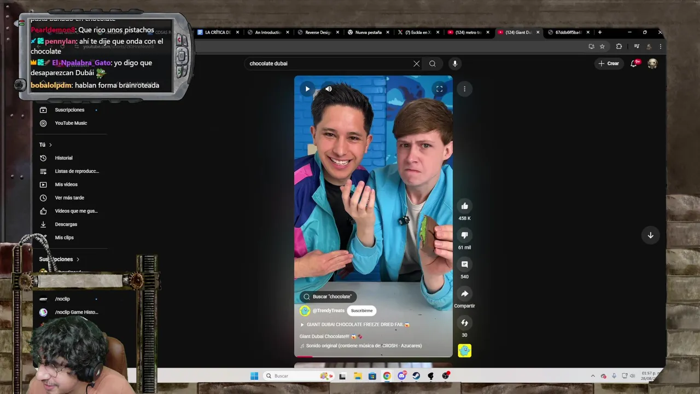The width and height of the screenshot is (700, 394).
Task: Go to next short with down arrow
Action: (x=650, y=235)
